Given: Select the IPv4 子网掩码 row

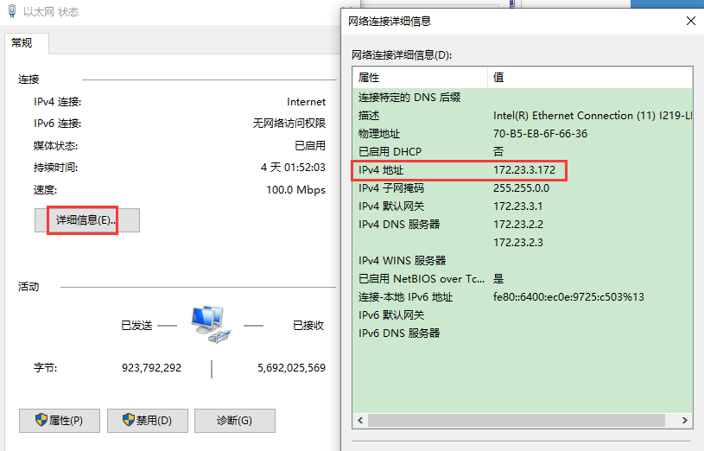Looking at the screenshot, I should pyautogui.click(x=523, y=188).
